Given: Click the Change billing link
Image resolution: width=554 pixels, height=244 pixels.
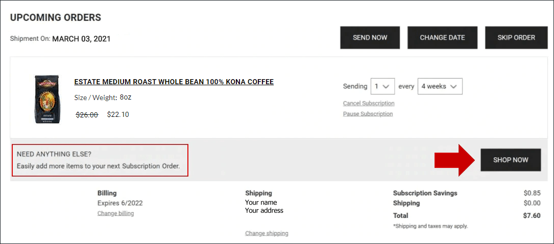Looking at the screenshot, I should tap(115, 213).
